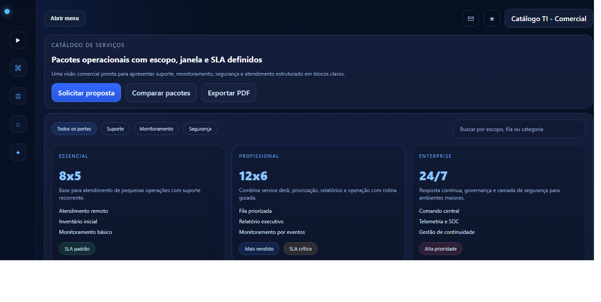Viewport: 601px width, 302px height.
Task: Toggle the Suporte filter pill
Action: point(115,128)
